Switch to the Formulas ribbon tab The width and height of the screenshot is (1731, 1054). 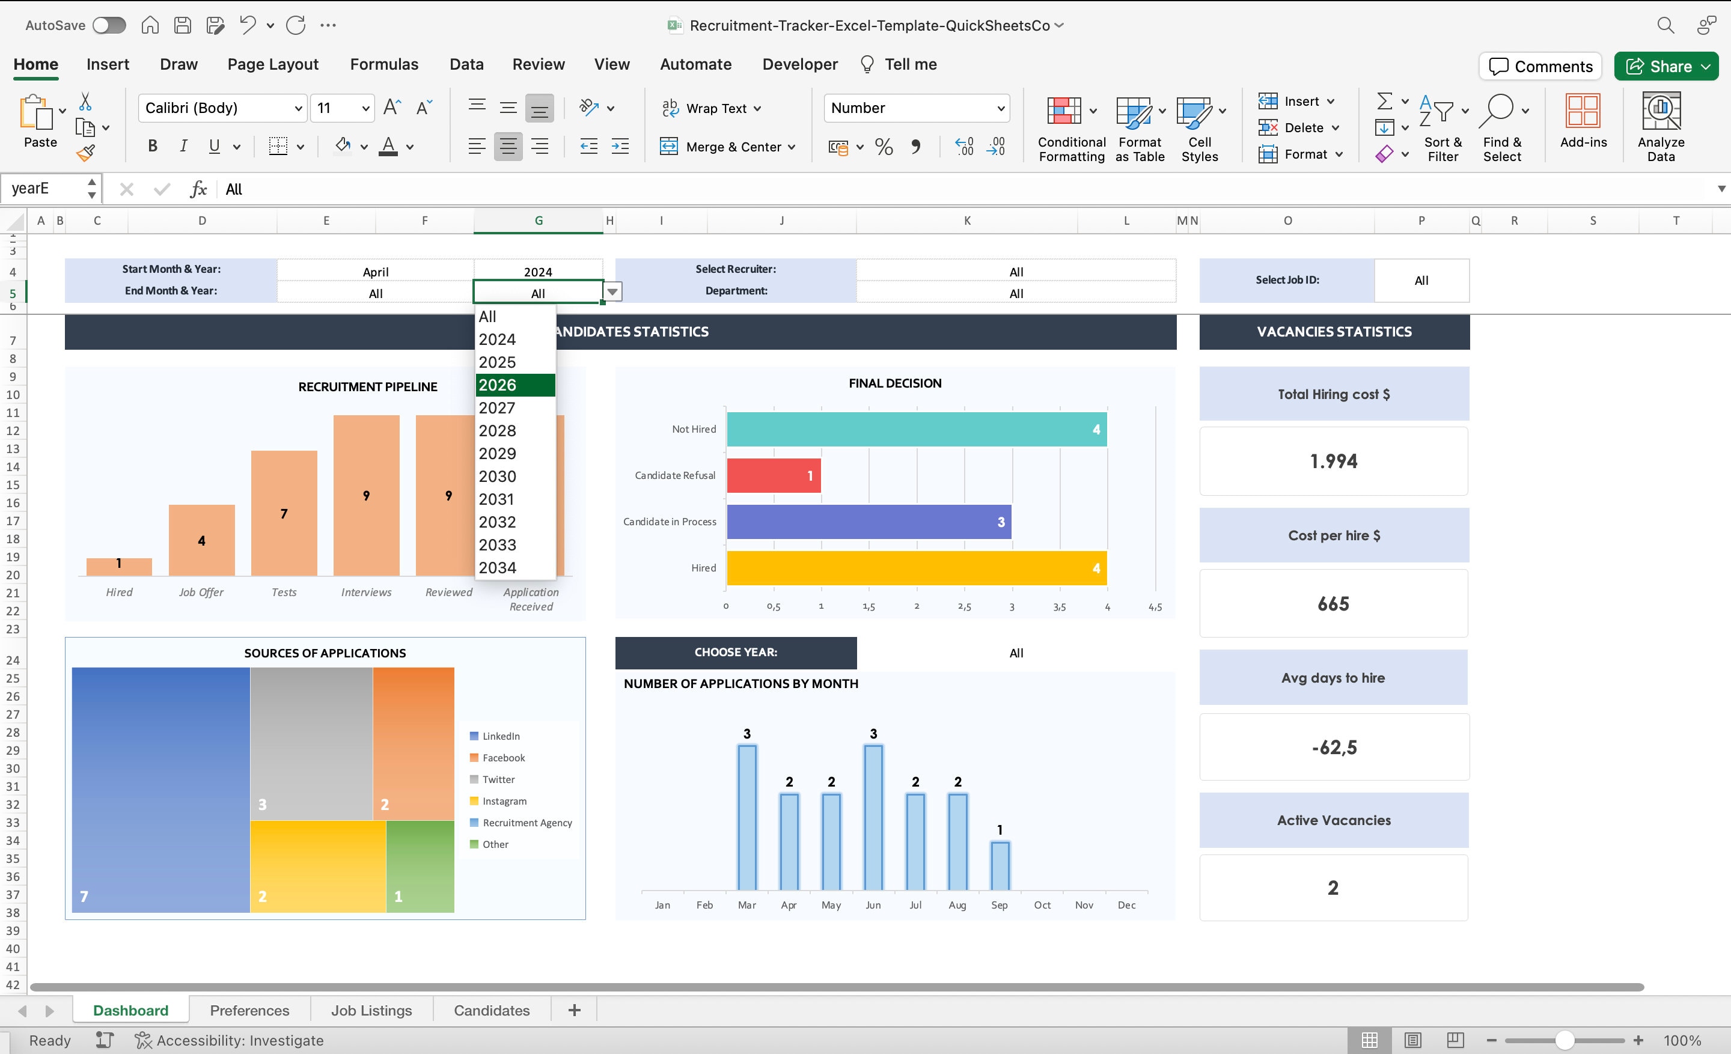(383, 64)
